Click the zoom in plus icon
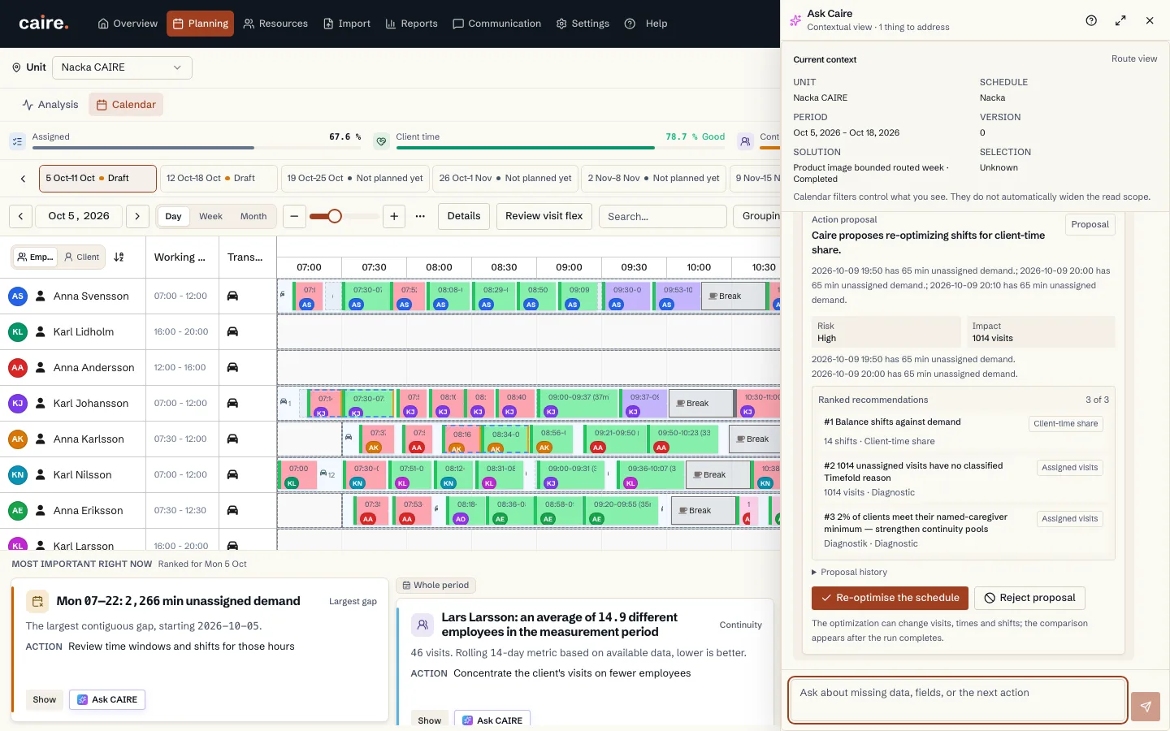 pyautogui.click(x=394, y=216)
